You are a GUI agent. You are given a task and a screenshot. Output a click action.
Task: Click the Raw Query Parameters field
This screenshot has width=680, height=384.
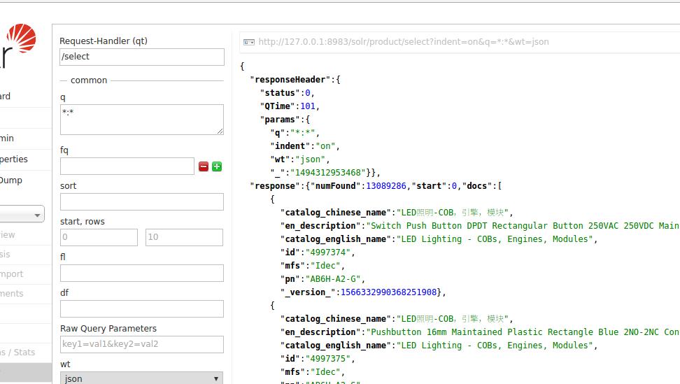(x=141, y=345)
